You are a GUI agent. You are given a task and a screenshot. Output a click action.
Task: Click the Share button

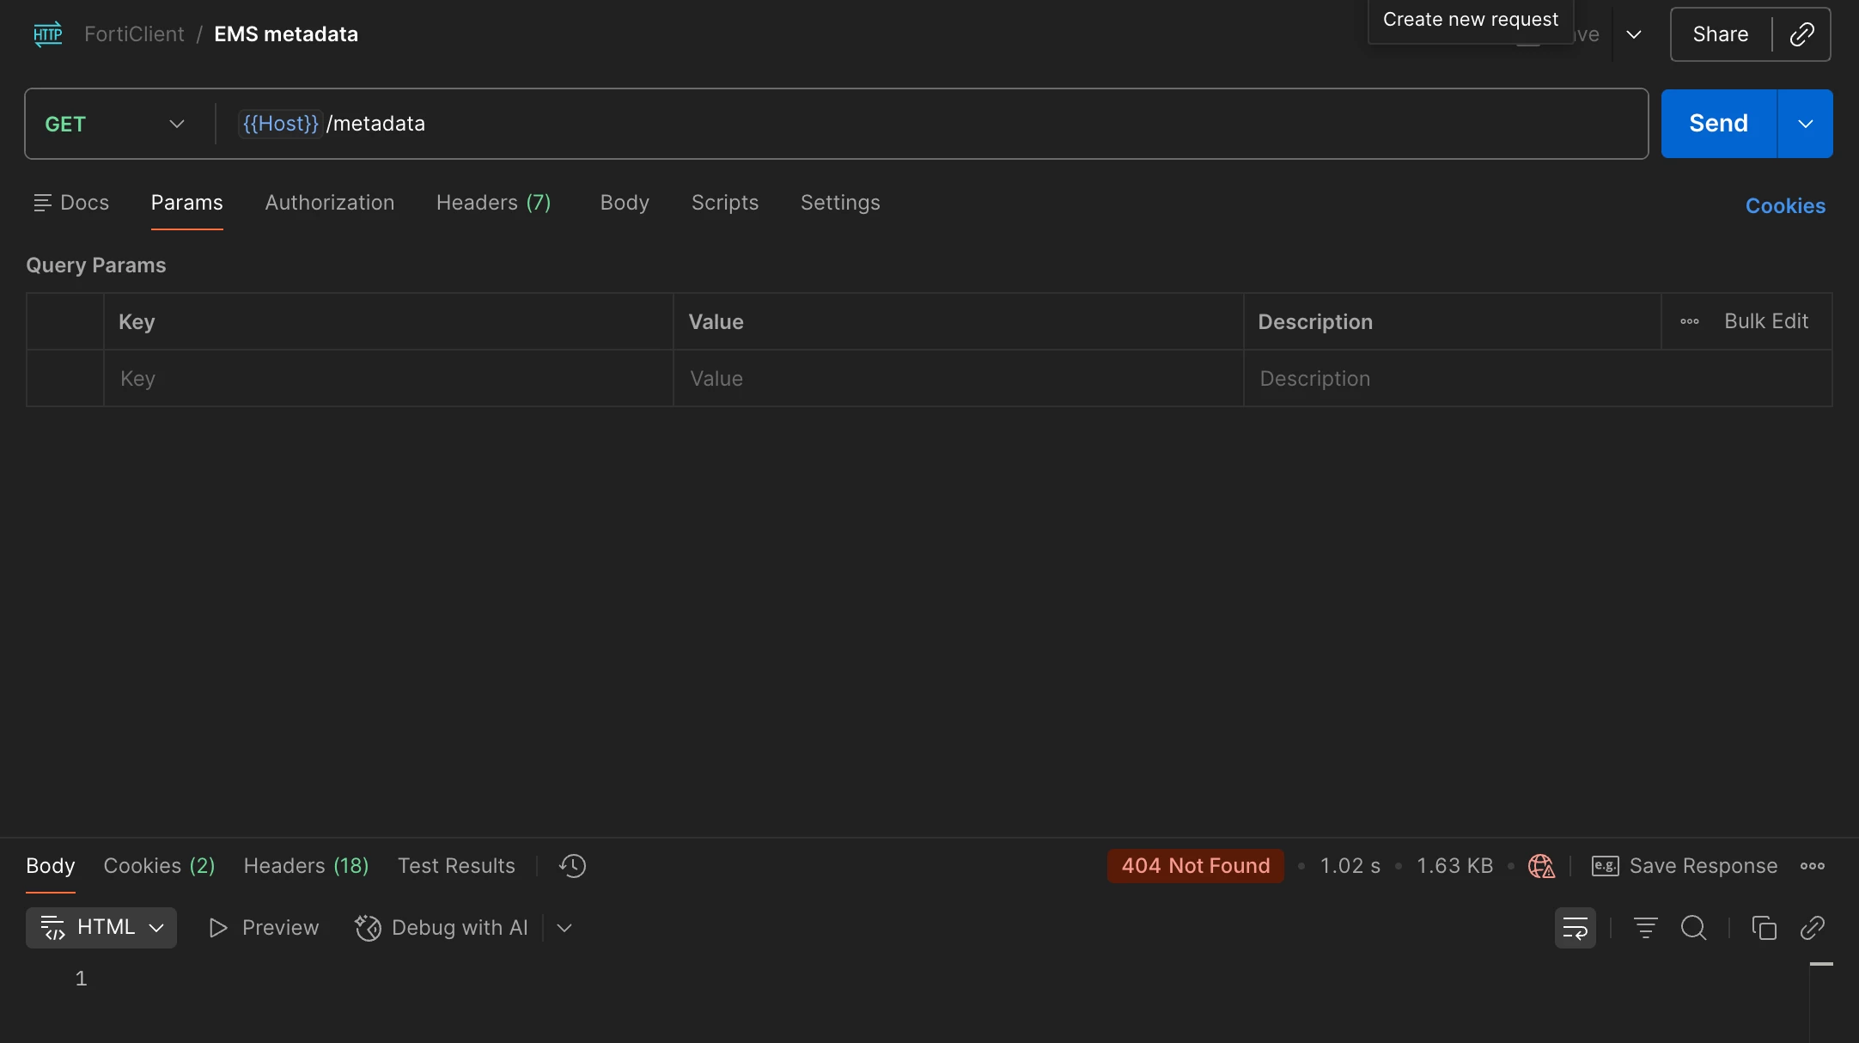[x=1721, y=34]
